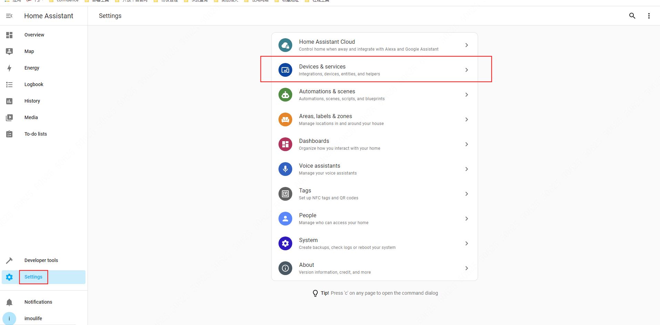Click the Devices & services icon
The image size is (660, 325).
285,70
